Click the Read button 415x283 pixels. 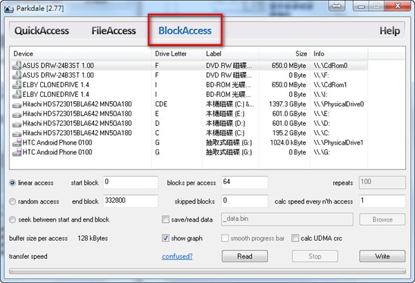point(245,256)
